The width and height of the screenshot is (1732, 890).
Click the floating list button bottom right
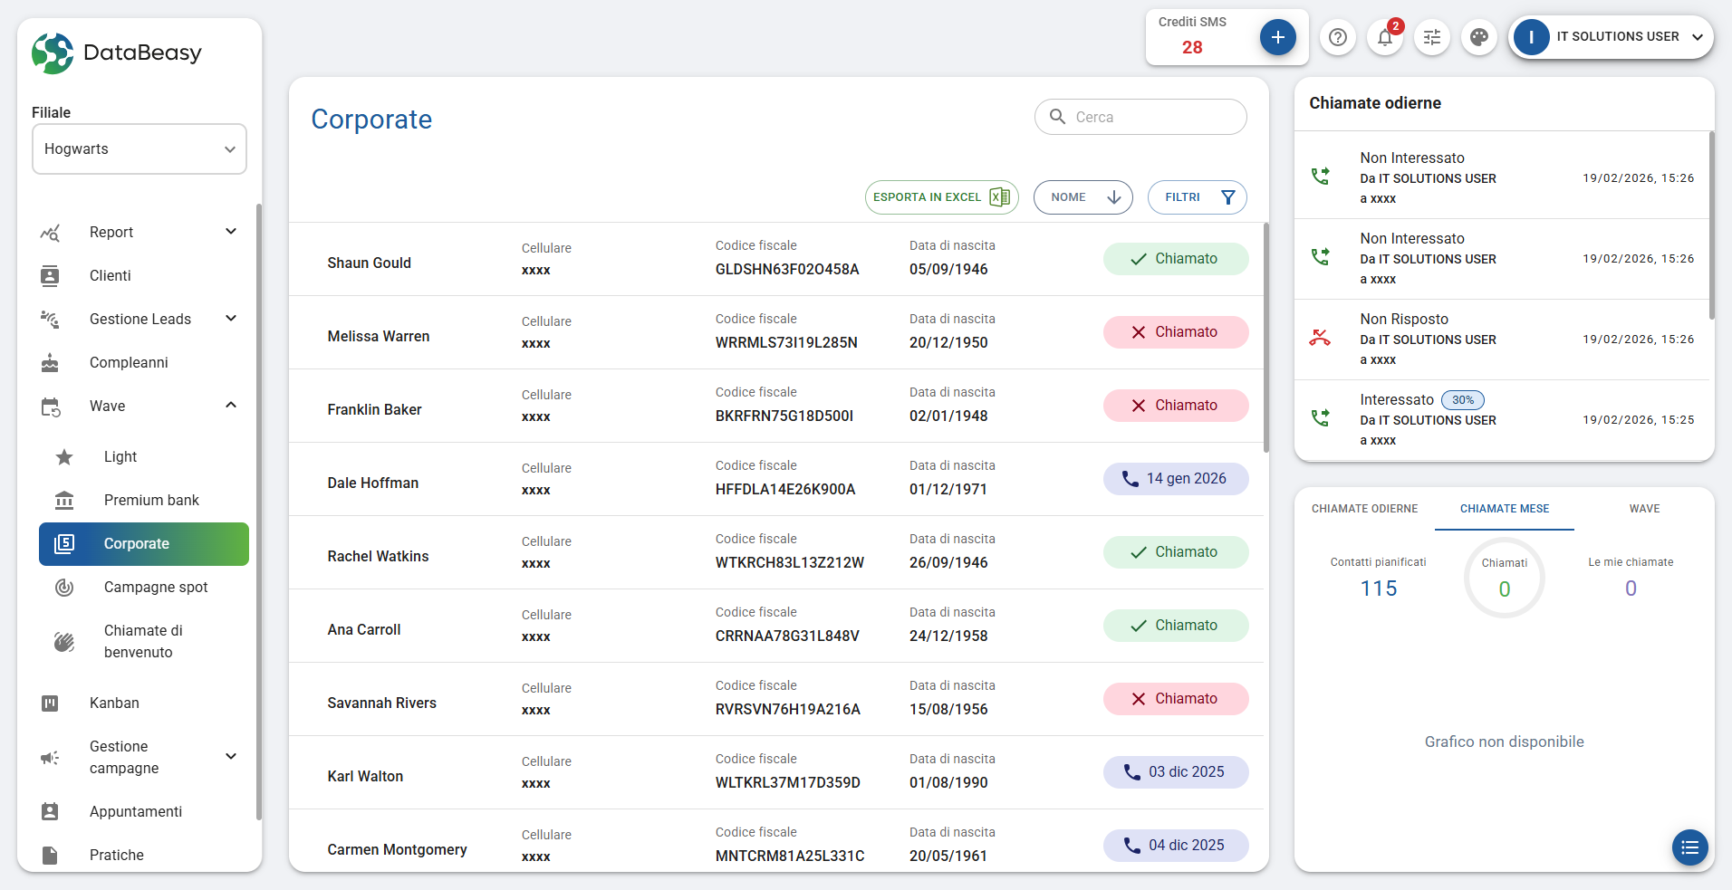coord(1689,847)
